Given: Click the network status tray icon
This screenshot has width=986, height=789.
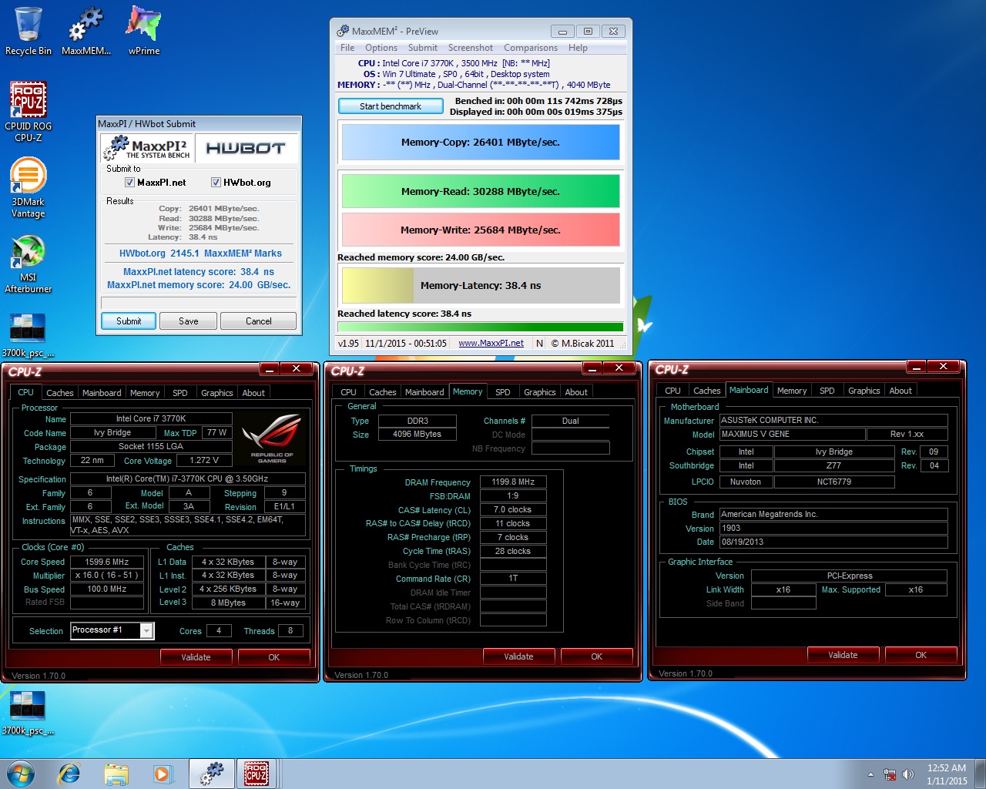Looking at the screenshot, I should 890,774.
